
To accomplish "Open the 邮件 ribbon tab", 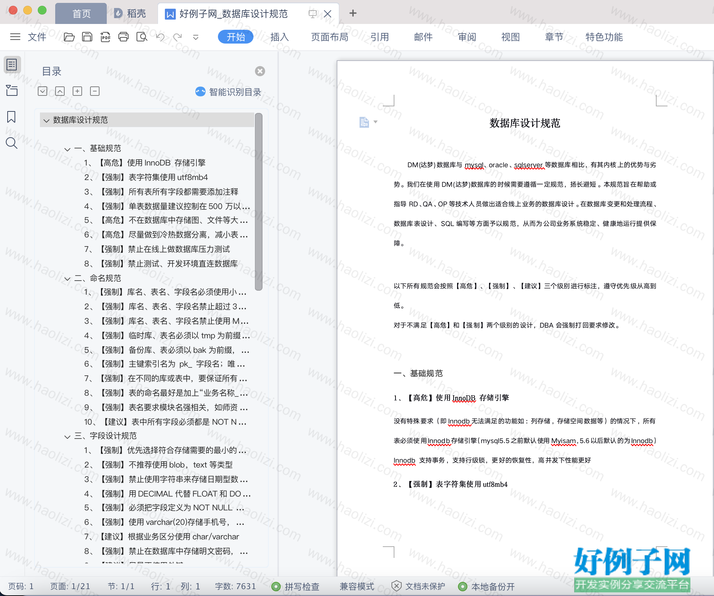I will tap(423, 37).
